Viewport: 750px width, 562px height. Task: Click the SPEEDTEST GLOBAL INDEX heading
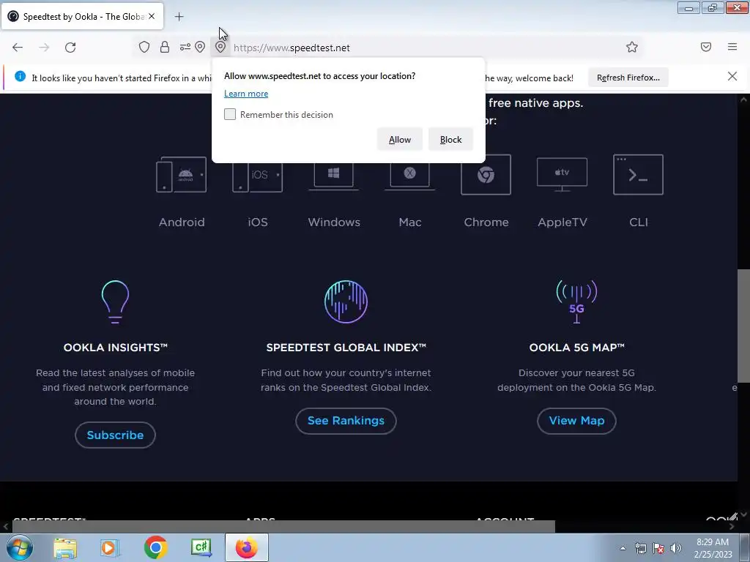point(346,348)
